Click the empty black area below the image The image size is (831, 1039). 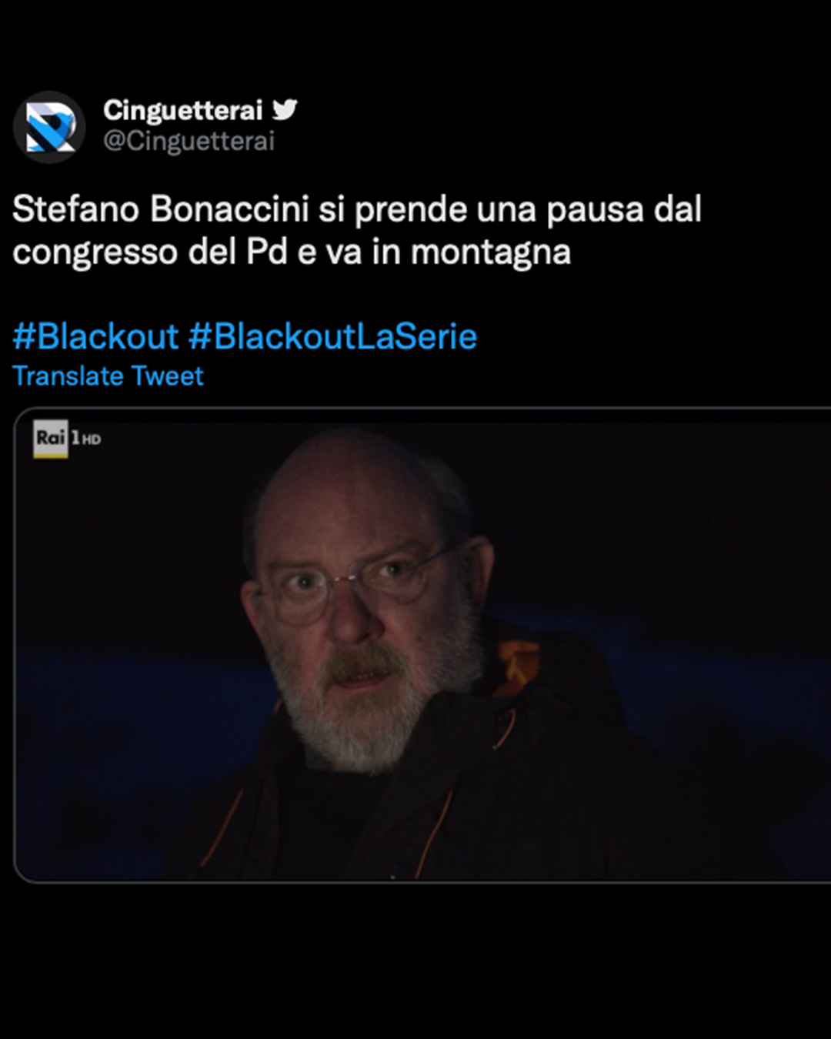point(415,962)
